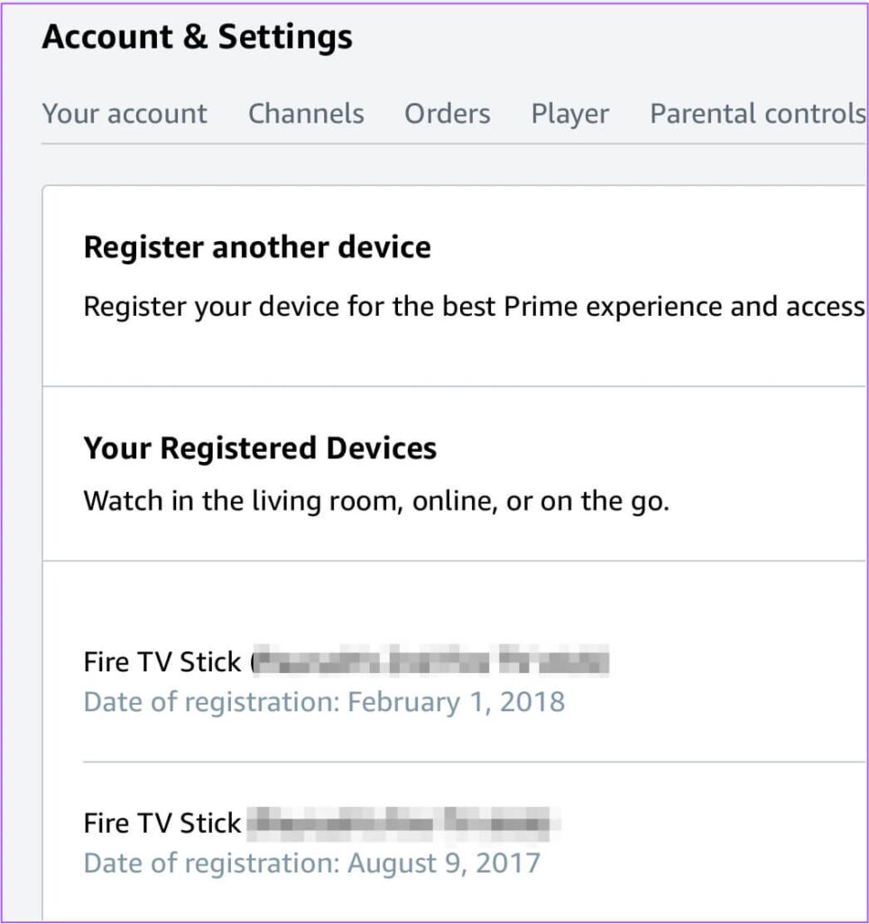Select the Parental controls tab

point(756,113)
